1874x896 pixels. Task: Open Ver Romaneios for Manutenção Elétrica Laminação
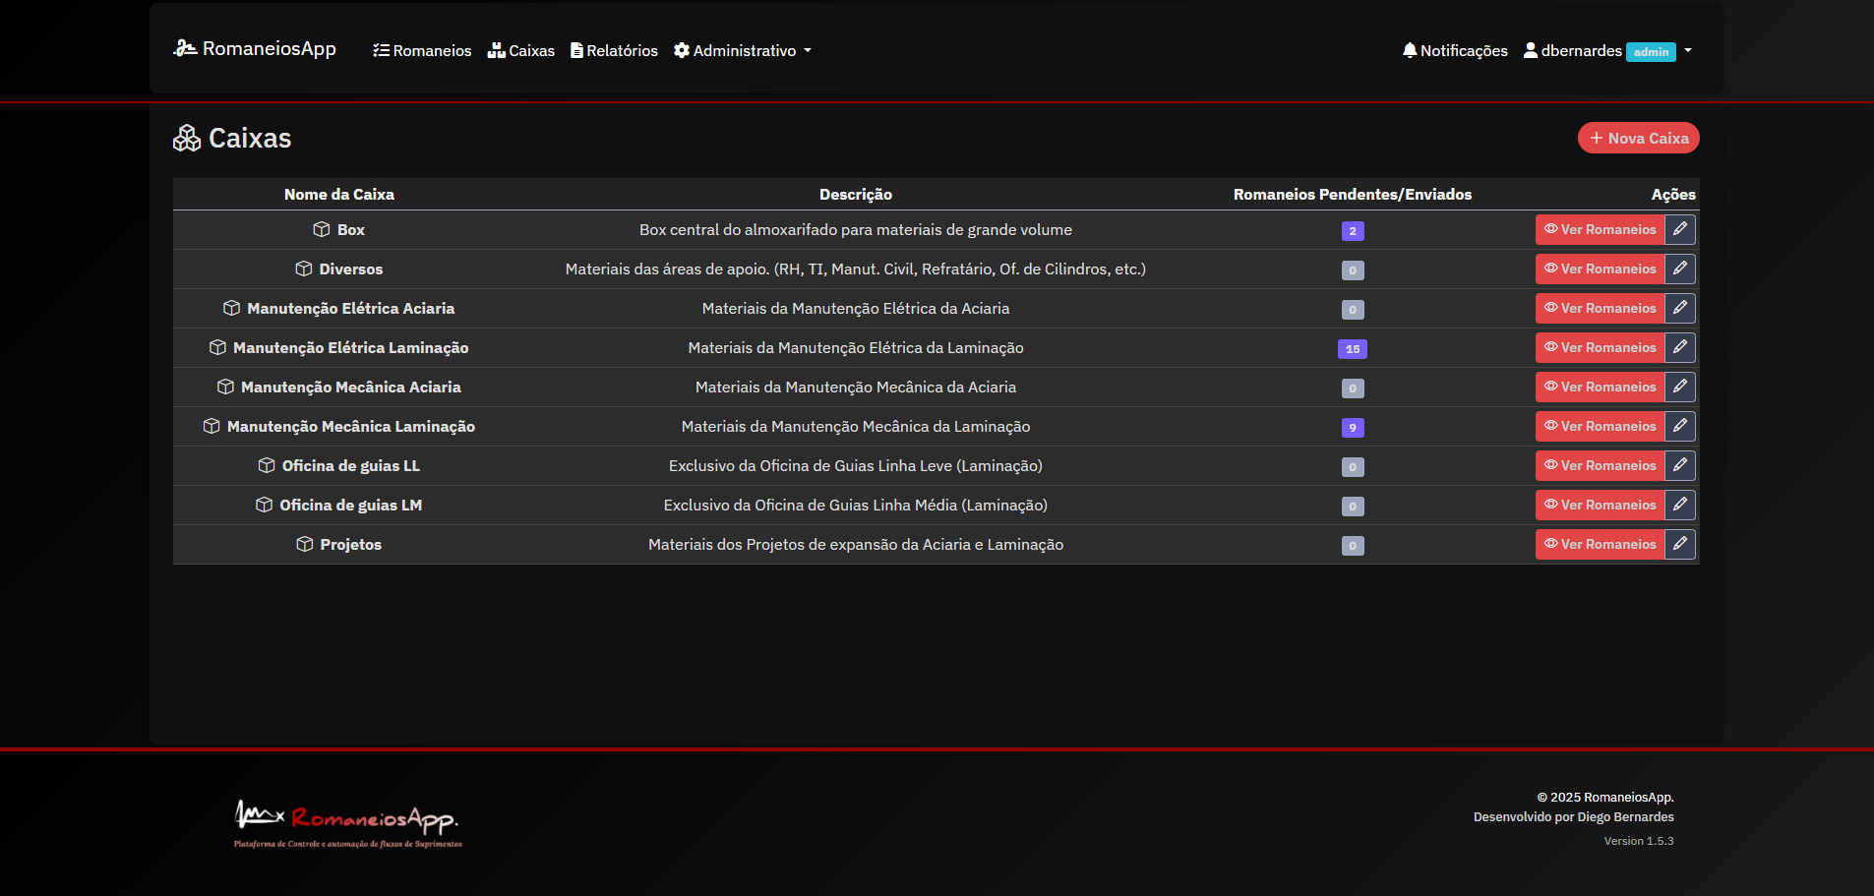[1600, 347]
